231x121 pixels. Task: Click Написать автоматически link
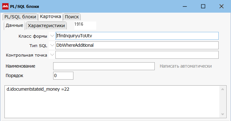(x=186, y=66)
